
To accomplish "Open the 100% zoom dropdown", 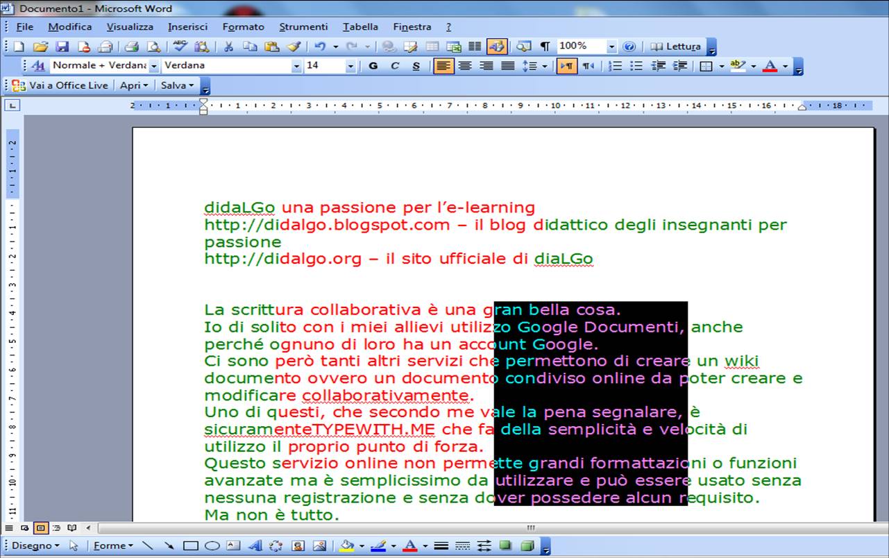I will click(611, 46).
